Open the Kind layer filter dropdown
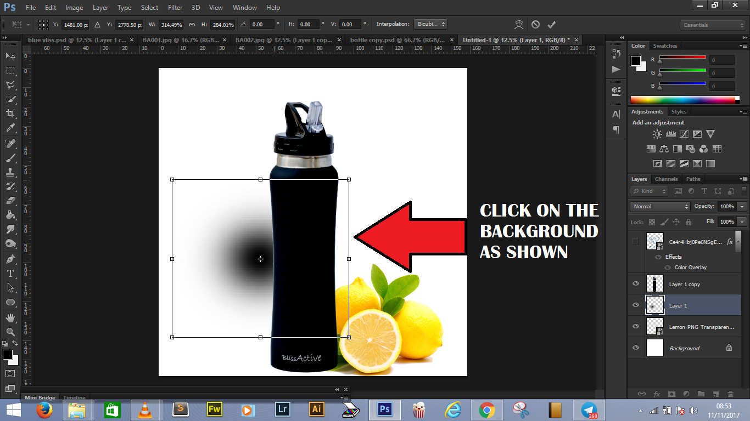The height and width of the screenshot is (421, 750). click(648, 191)
